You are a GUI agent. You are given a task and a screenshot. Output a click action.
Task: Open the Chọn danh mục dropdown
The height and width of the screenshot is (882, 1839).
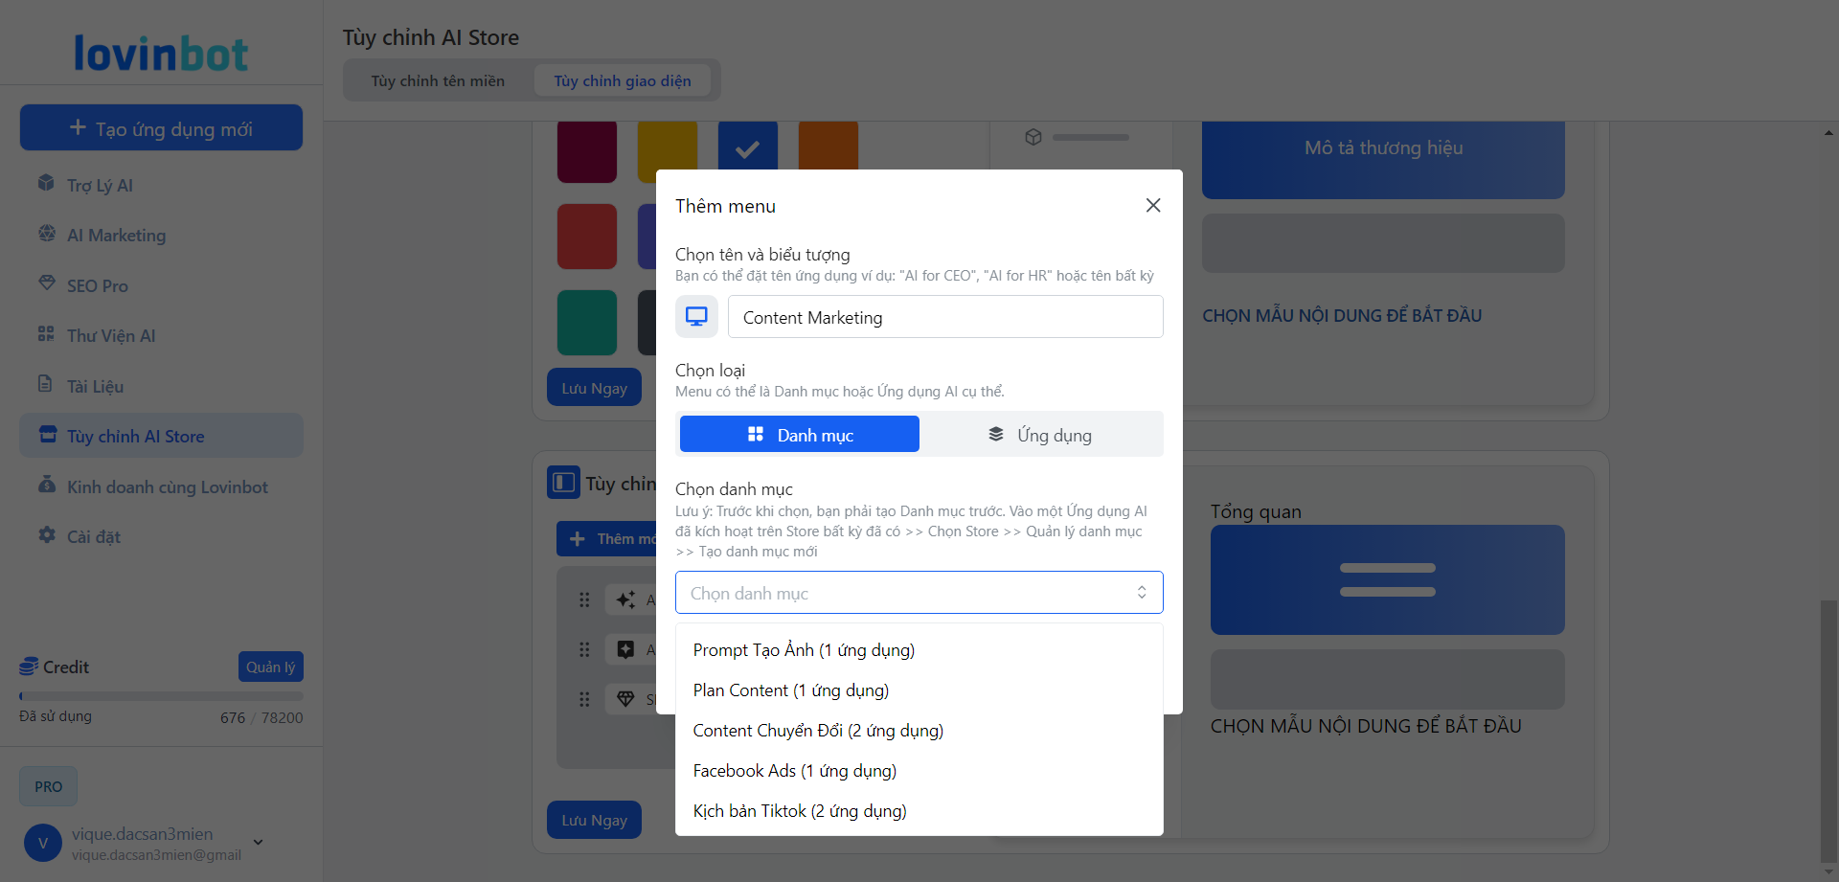tap(919, 593)
